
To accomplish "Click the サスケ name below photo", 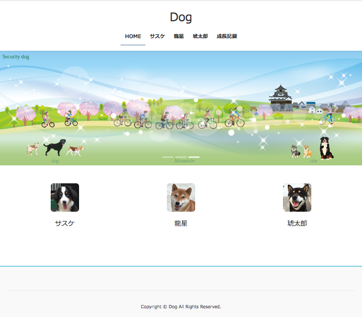I will click(x=65, y=223).
